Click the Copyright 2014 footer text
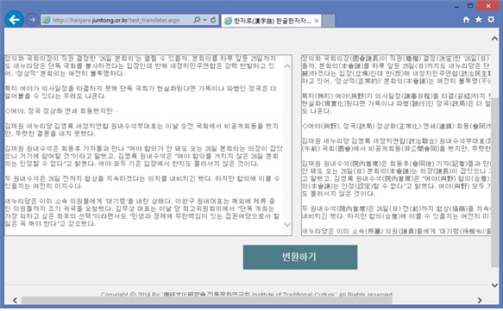 247,294
